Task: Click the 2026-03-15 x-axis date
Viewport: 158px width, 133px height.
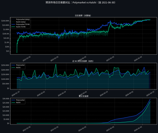Action: (104, 94)
